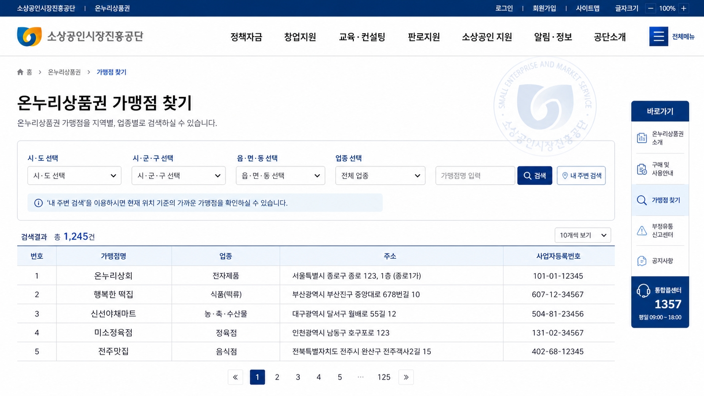The image size is (704, 396).
Task: Decrease font size with minus icon
Action: [651, 8]
